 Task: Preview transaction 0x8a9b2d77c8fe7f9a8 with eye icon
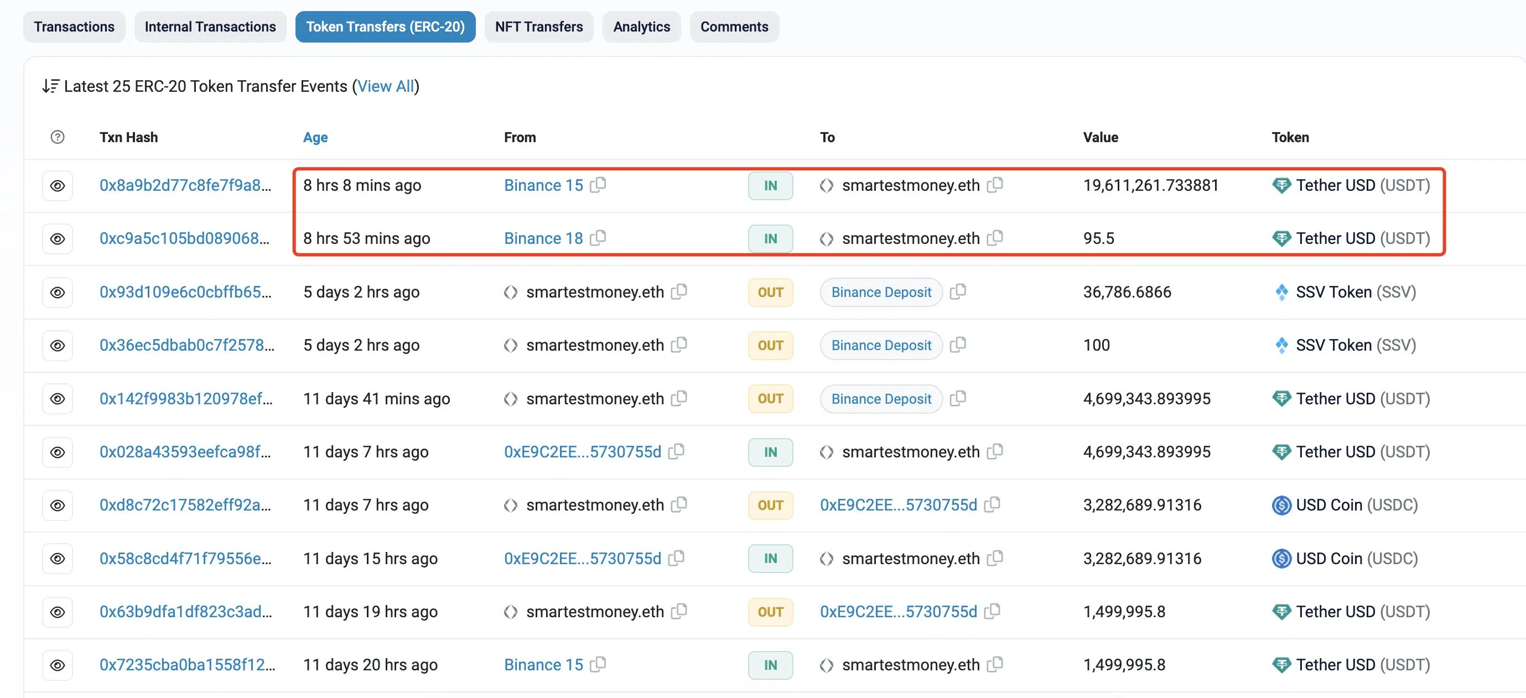click(x=58, y=186)
